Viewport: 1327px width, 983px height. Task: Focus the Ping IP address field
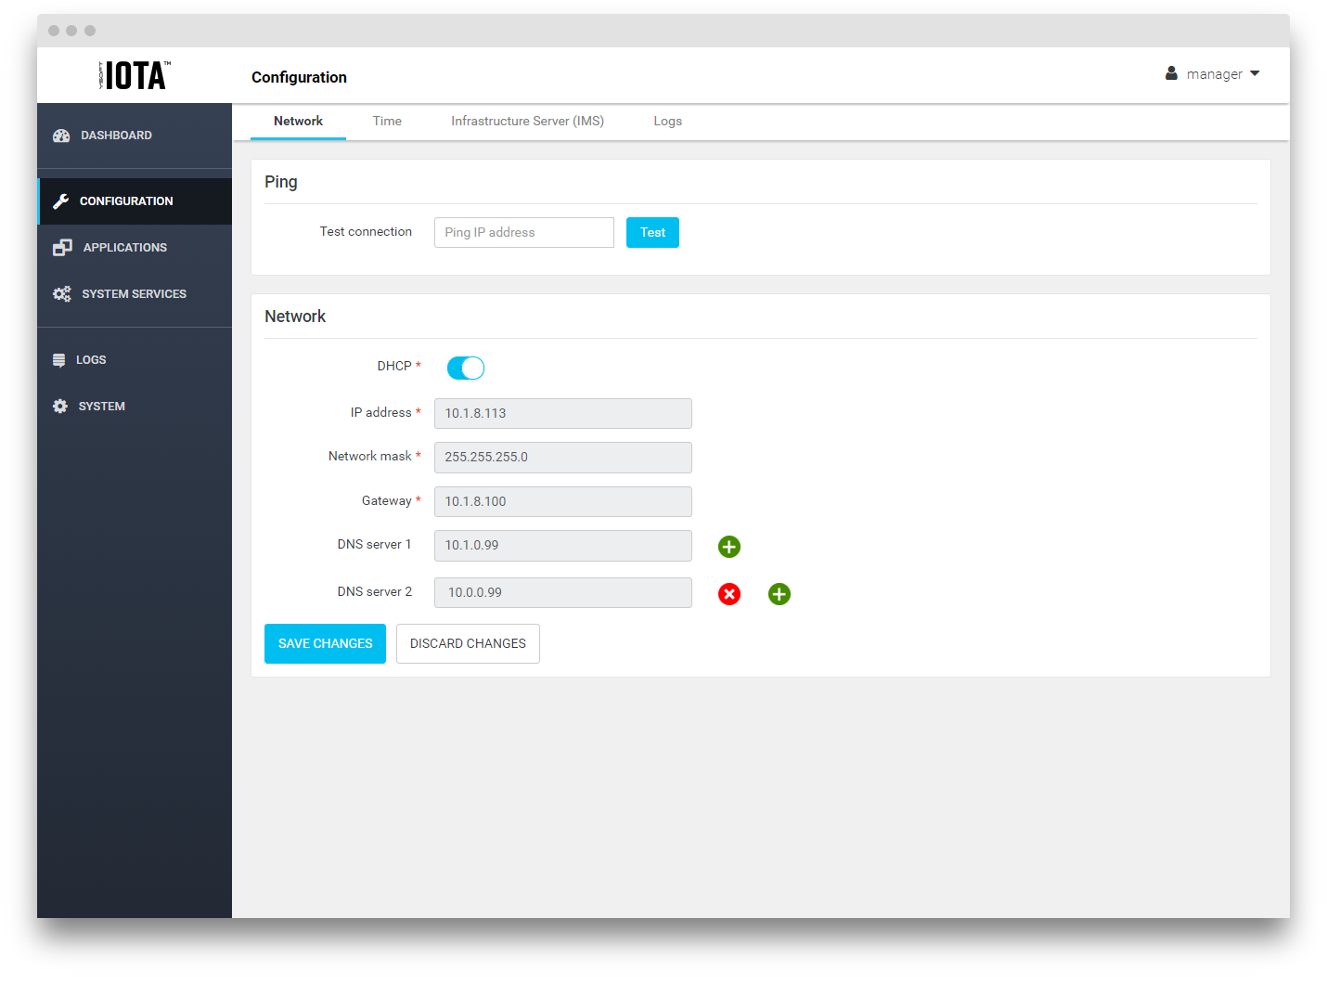(524, 233)
